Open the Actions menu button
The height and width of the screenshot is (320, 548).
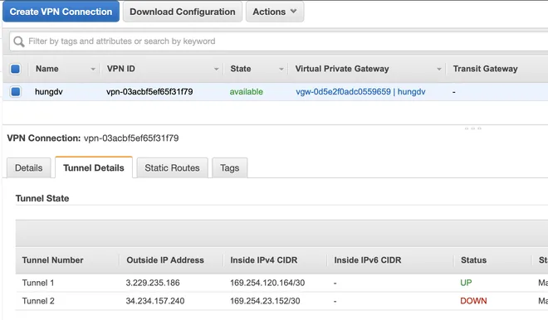(275, 12)
